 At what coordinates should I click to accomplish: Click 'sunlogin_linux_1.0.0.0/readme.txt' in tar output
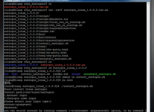click(29, 31)
